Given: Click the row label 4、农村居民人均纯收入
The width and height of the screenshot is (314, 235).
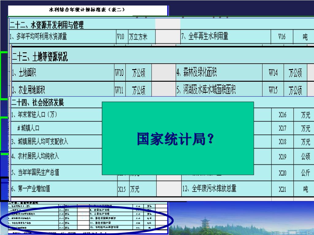Looking at the screenshot, I should pyautogui.click(x=35, y=156).
